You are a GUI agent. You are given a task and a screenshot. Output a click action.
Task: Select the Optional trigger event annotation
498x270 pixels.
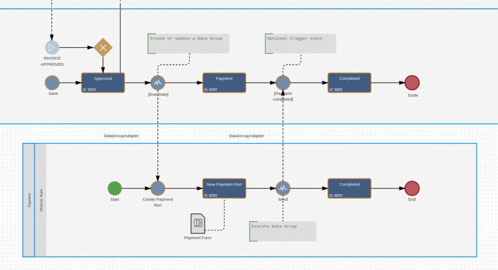301,43
